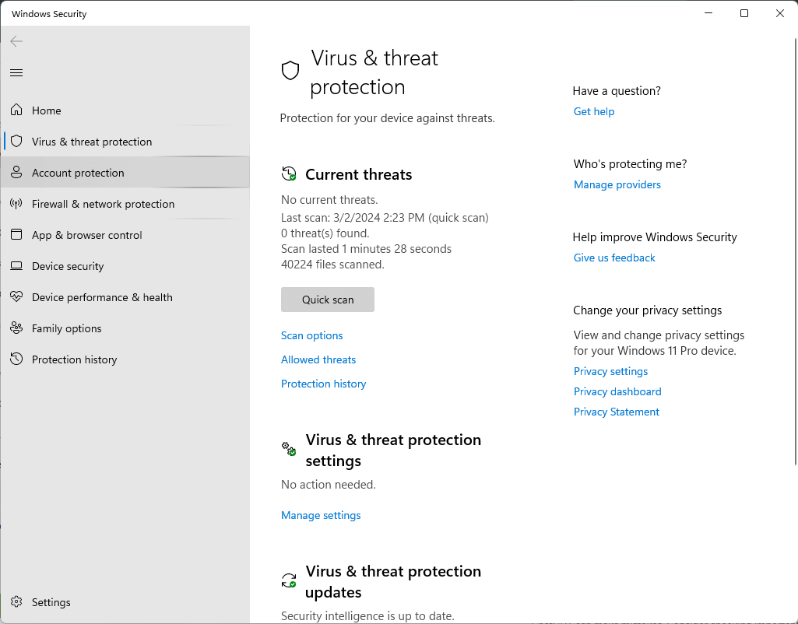
Task: Click '40224 files scanned.' text
Action: pos(333,265)
